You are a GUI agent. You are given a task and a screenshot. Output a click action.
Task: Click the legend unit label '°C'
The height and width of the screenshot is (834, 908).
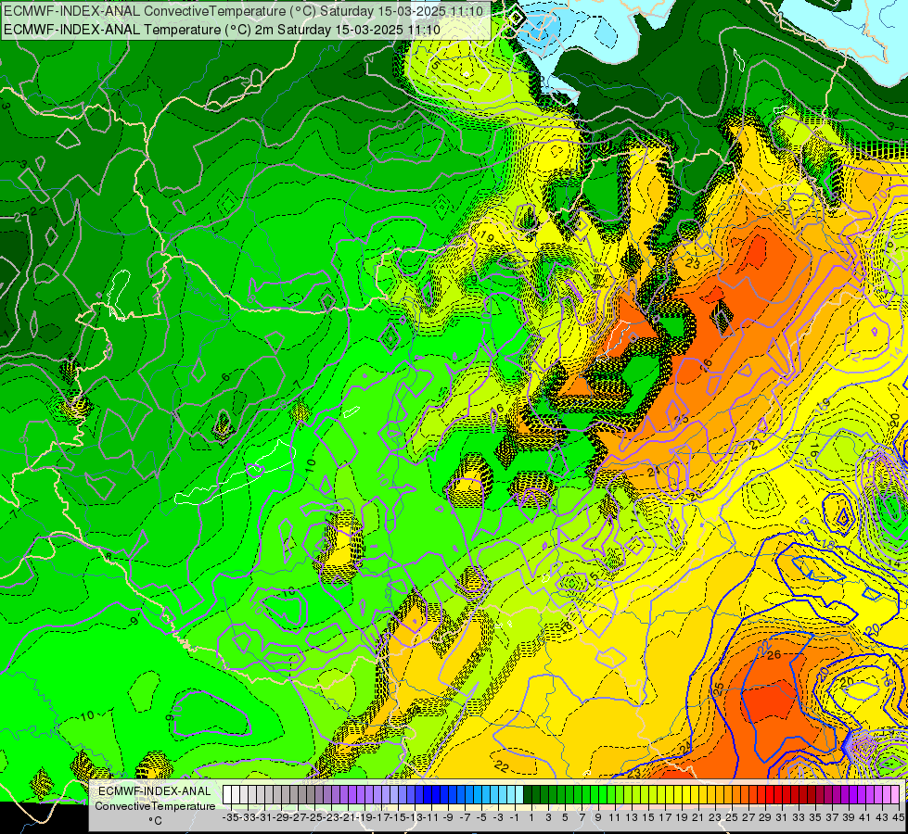point(155,821)
